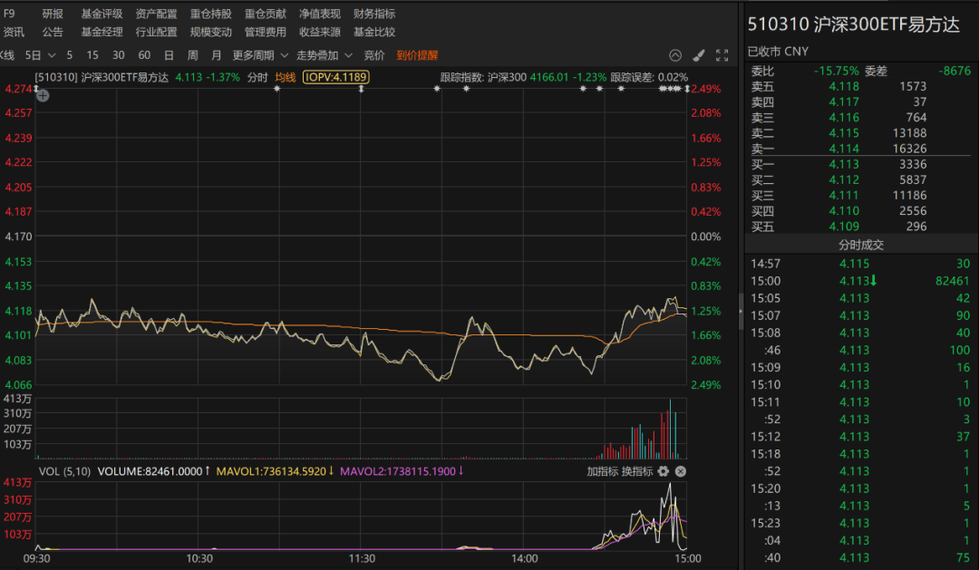The height and width of the screenshot is (570, 979).
Task: Open the 研报 research reports menu
Action: coord(53,14)
